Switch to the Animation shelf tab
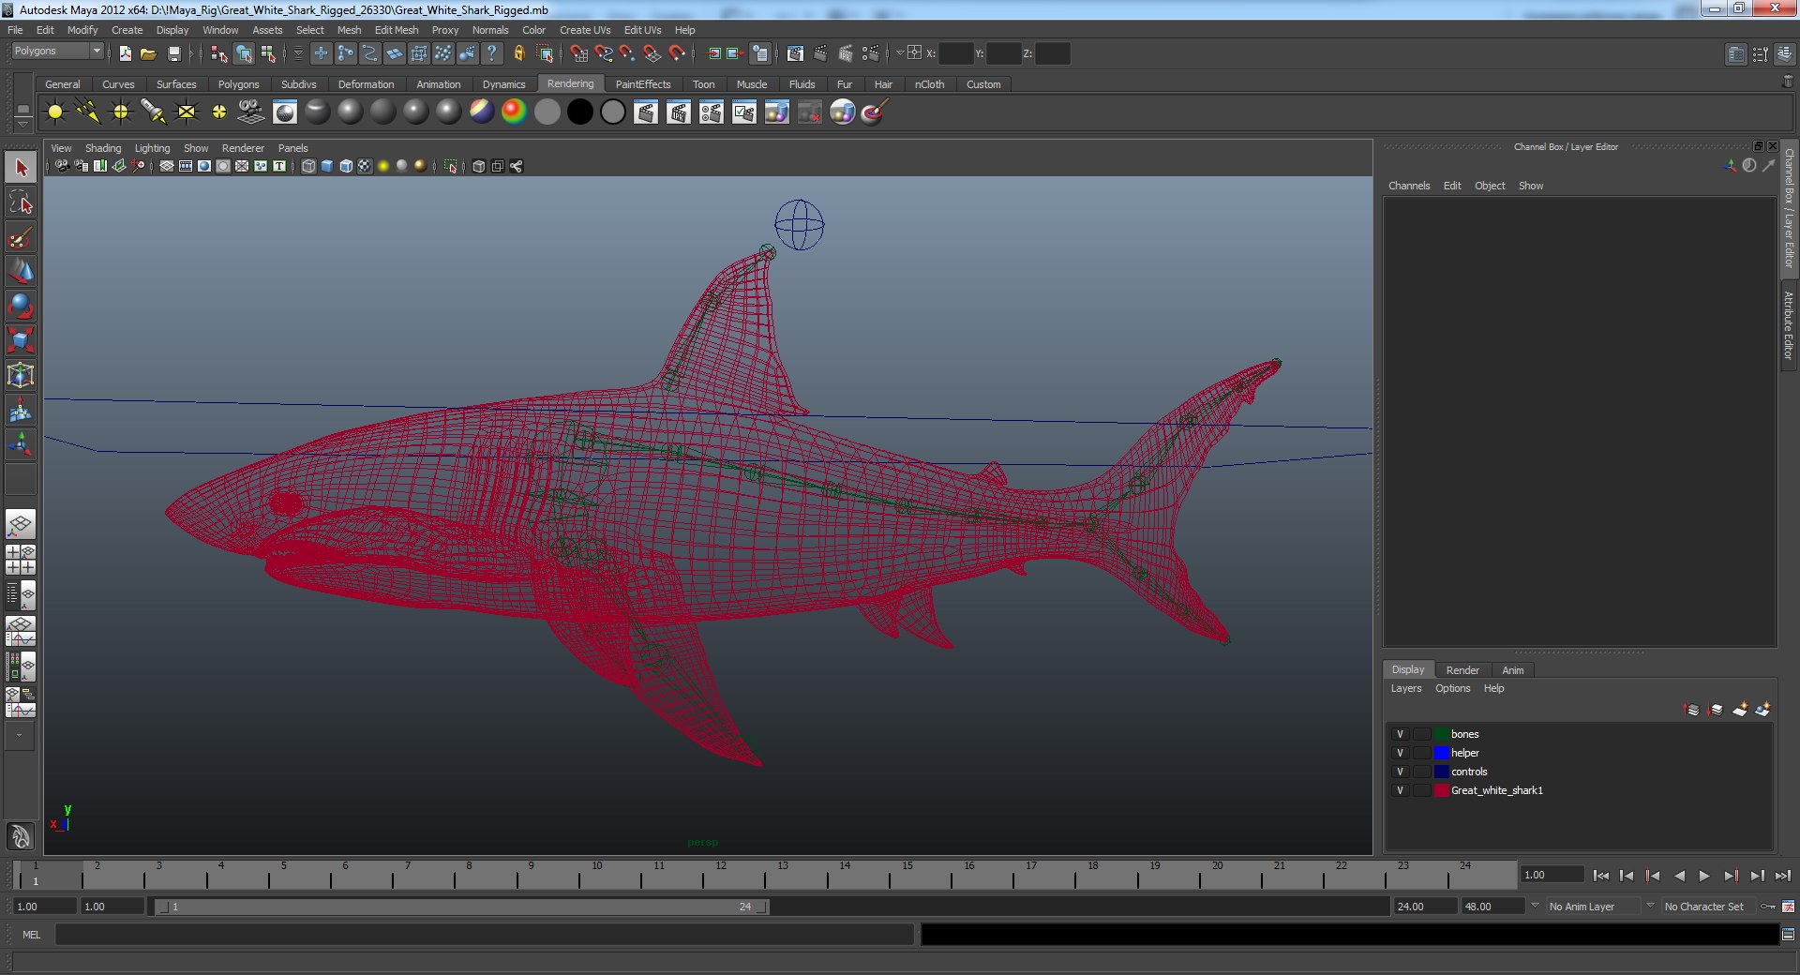The height and width of the screenshot is (975, 1800). coord(438,84)
